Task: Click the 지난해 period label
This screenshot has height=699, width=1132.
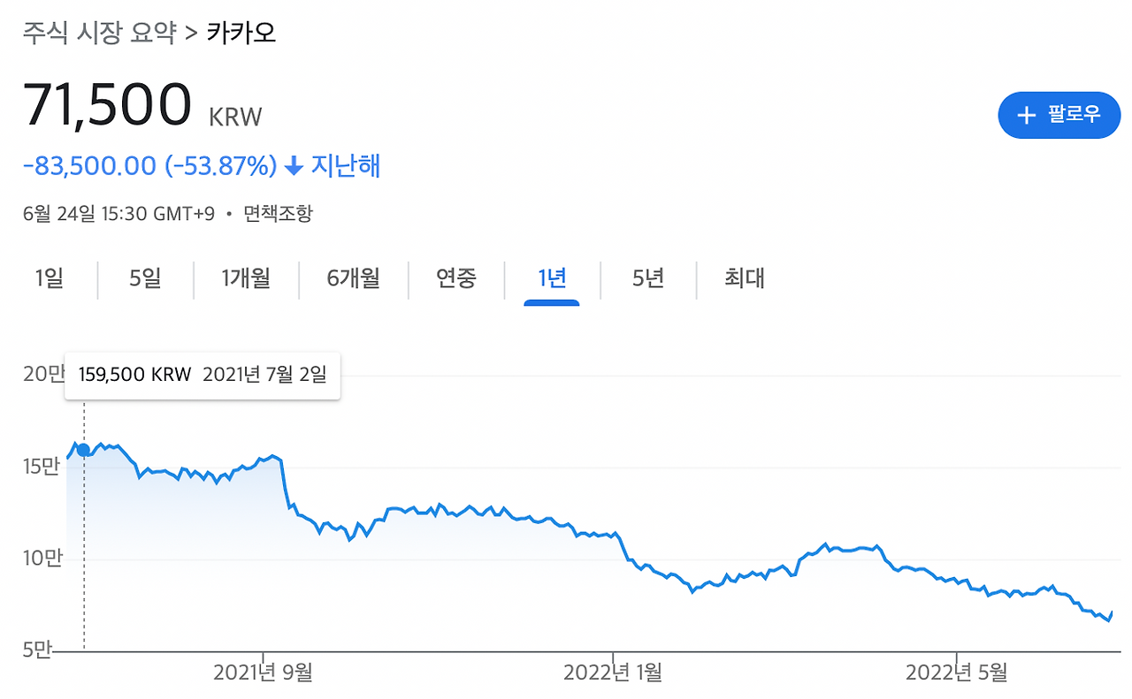Action: tap(346, 166)
